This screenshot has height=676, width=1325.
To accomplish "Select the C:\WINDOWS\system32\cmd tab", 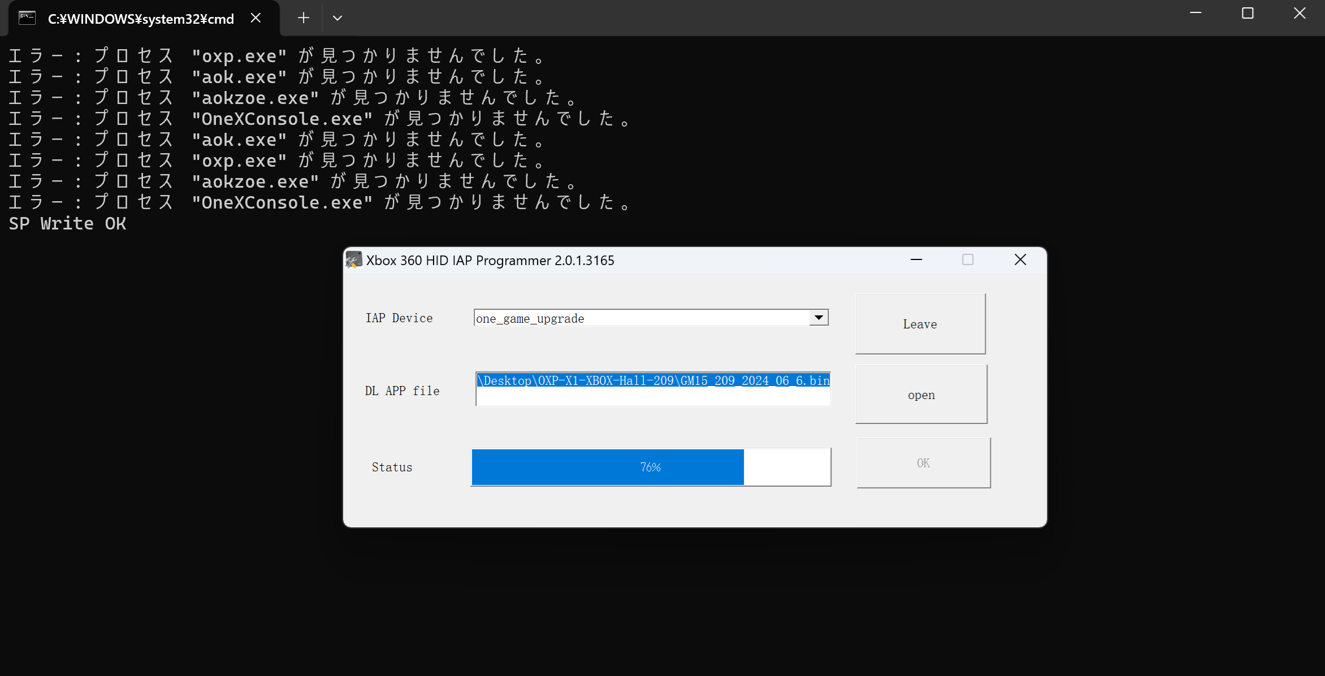I will click(x=141, y=19).
